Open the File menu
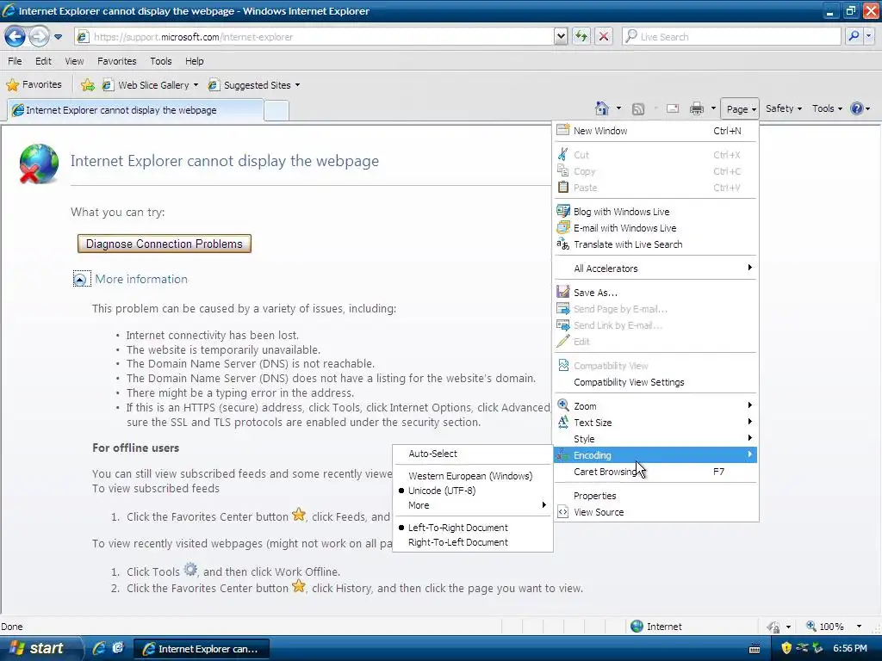The image size is (882, 661). pos(16,61)
